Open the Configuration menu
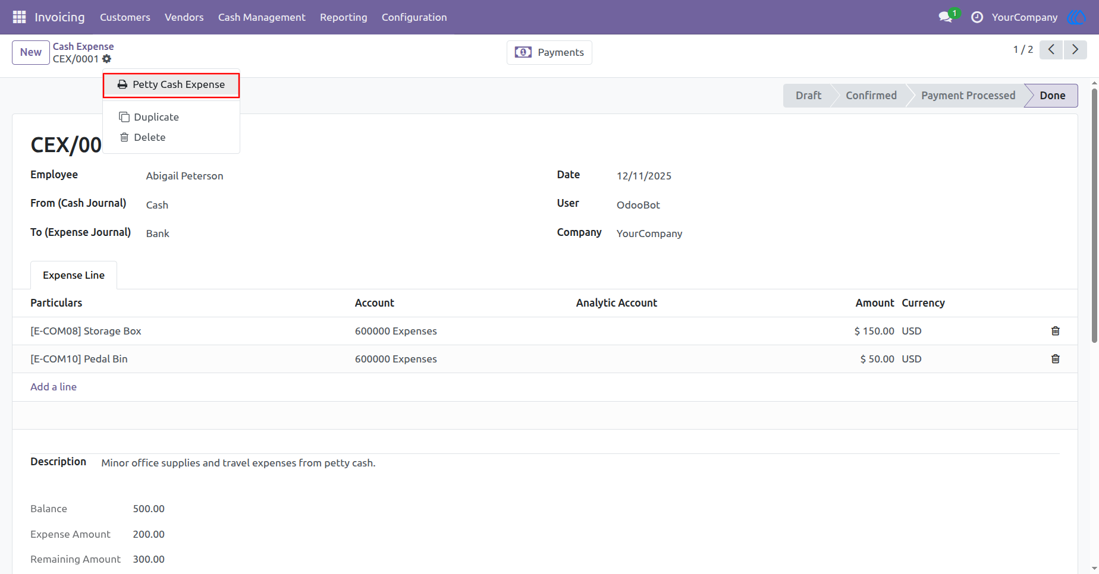 (415, 17)
